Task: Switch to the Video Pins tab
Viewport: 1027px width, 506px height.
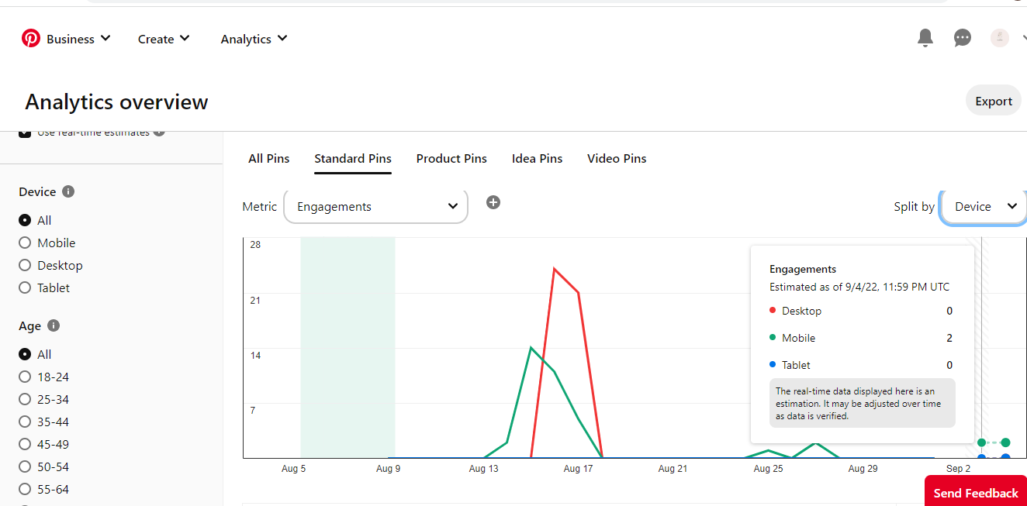Action: click(x=617, y=159)
